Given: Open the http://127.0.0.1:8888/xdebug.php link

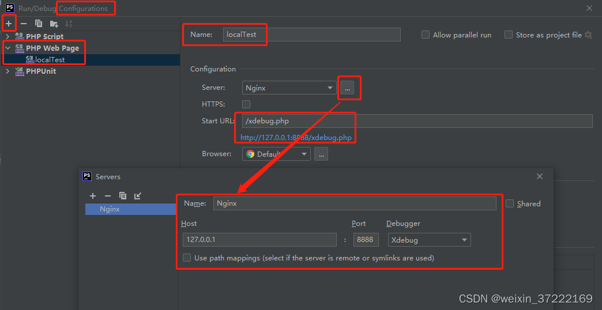Looking at the screenshot, I should 296,137.
